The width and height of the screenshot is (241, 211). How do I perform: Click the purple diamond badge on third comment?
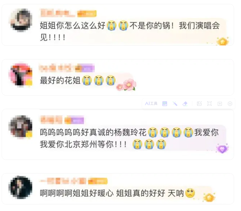[x=222, y=149]
